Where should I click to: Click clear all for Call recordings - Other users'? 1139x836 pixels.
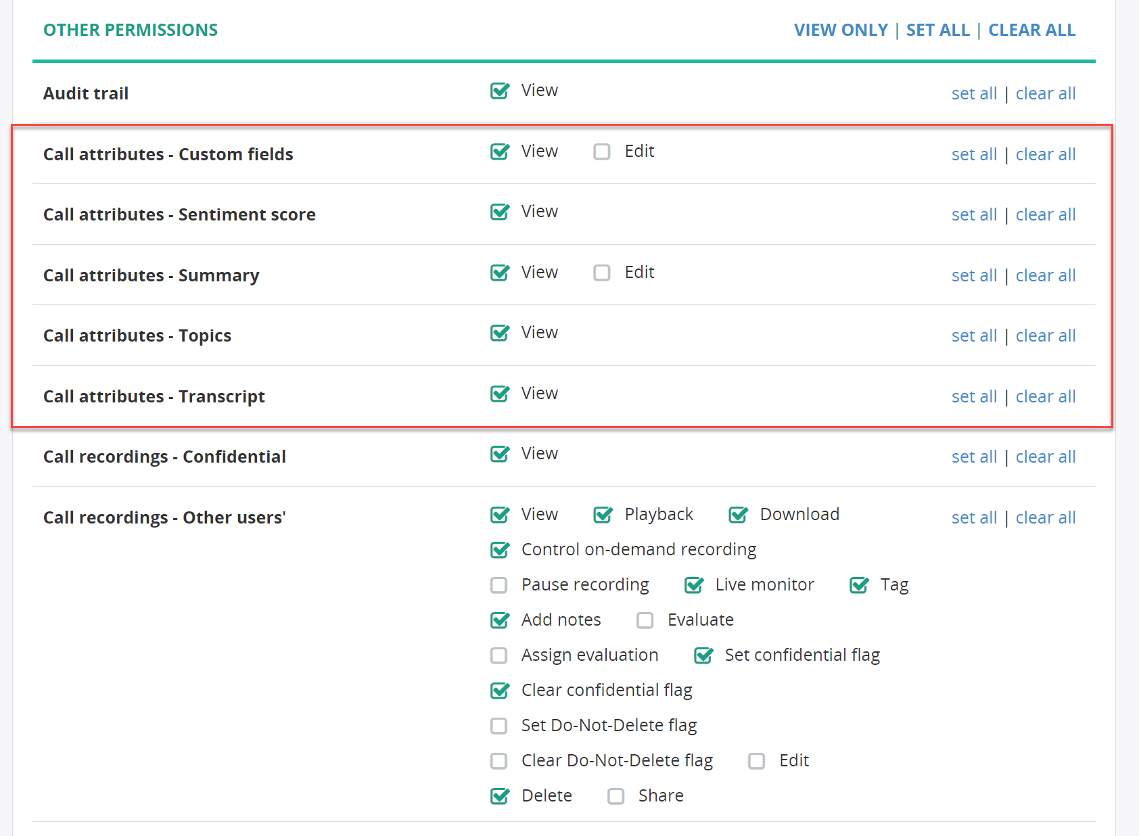(1045, 518)
